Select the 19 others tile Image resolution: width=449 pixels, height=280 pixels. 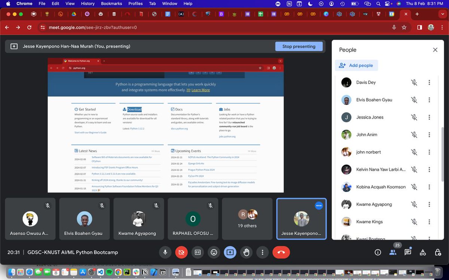point(247,219)
